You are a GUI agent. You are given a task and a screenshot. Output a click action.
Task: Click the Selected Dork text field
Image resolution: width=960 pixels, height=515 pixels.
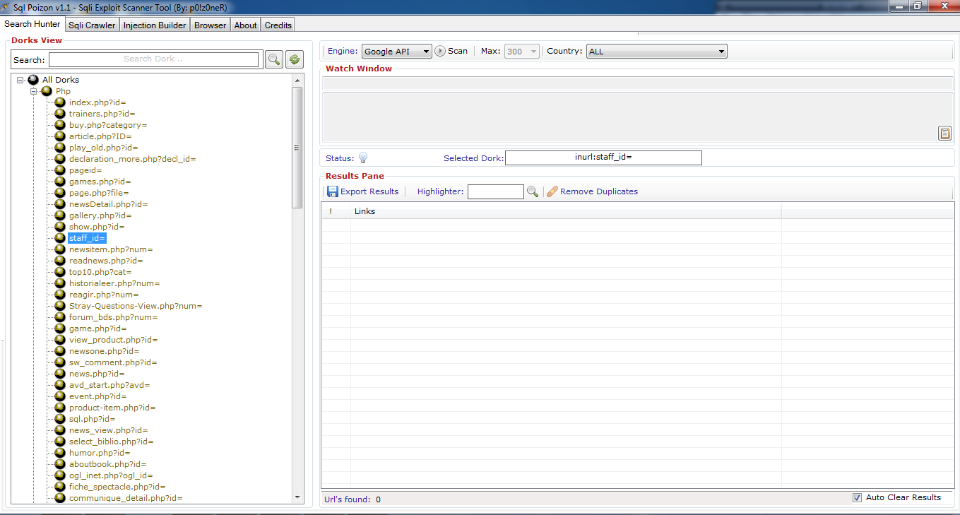point(603,158)
